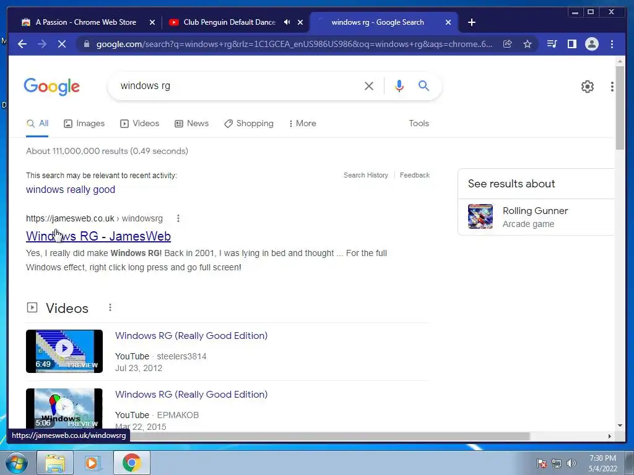This screenshot has height=475, width=634.
Task: Open the Windows RG - JamesWeb link
Action: click(98, 236)
